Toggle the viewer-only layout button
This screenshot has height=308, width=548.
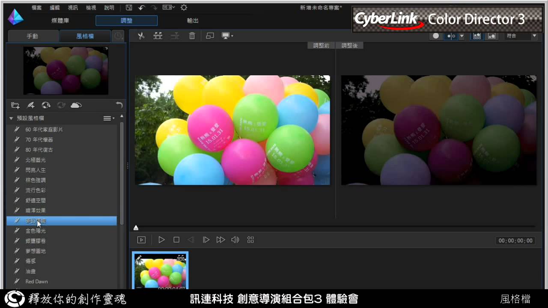coord(492,36)
